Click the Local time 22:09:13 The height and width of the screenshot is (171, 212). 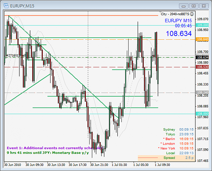pyautogui.click(x=187, y=153)
